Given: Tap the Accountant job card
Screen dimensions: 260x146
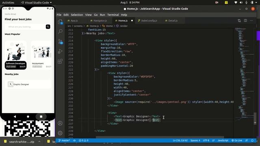Looking at the screenshot, I should 41,55.
